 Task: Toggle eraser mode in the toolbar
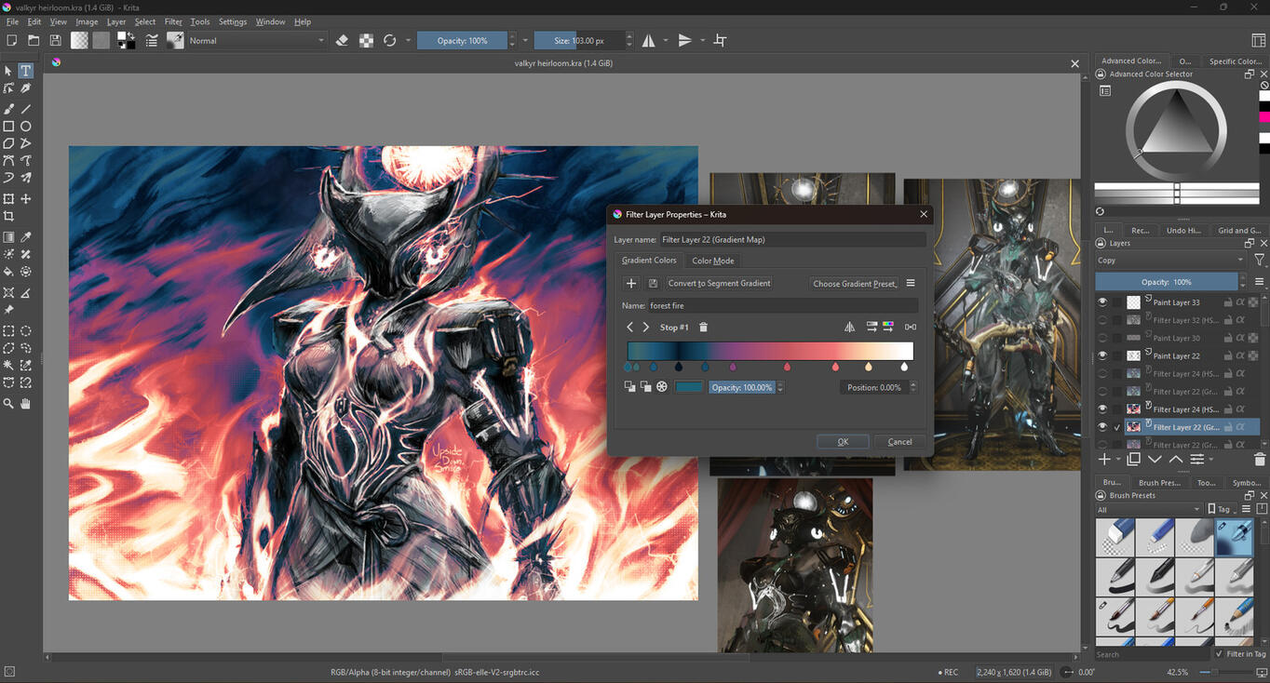342,41
